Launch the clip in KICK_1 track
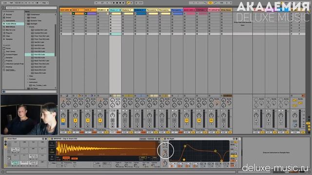Screen dimensions: 312x175 (74, 14)
